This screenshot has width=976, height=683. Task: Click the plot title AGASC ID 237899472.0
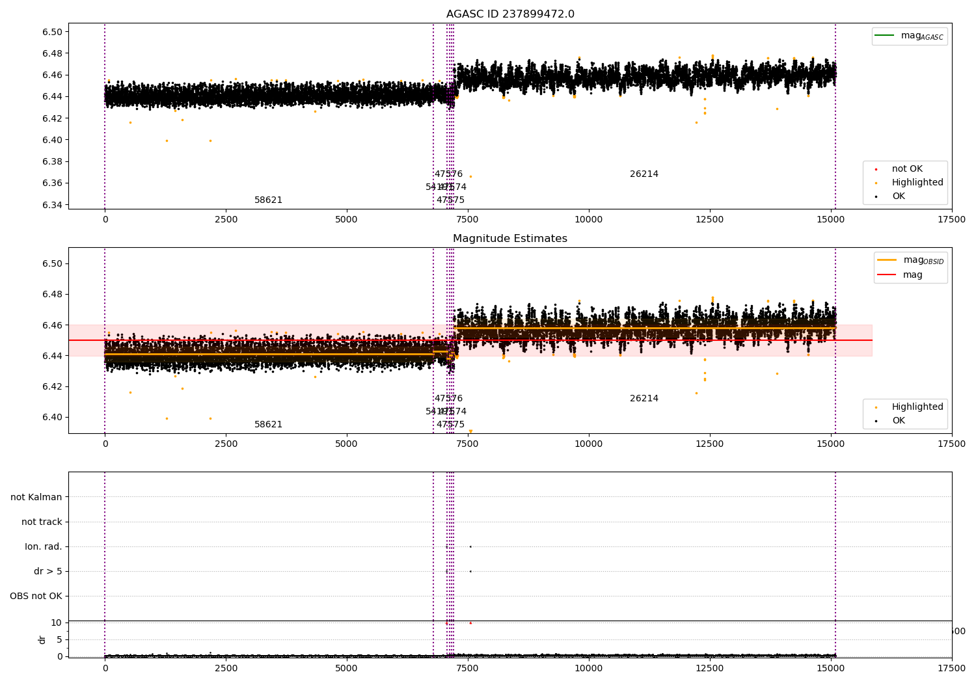pyautogui.click(x=510, y=14)
